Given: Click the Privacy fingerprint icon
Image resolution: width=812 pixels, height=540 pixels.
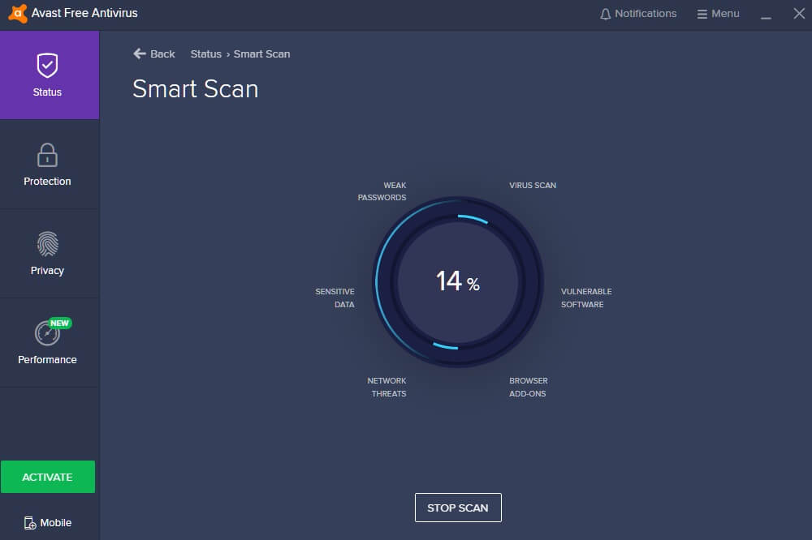Looking at the screenshot, I should pos(47,244).
